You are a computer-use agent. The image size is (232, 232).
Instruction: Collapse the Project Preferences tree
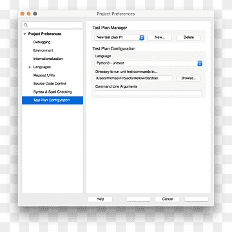25,34
